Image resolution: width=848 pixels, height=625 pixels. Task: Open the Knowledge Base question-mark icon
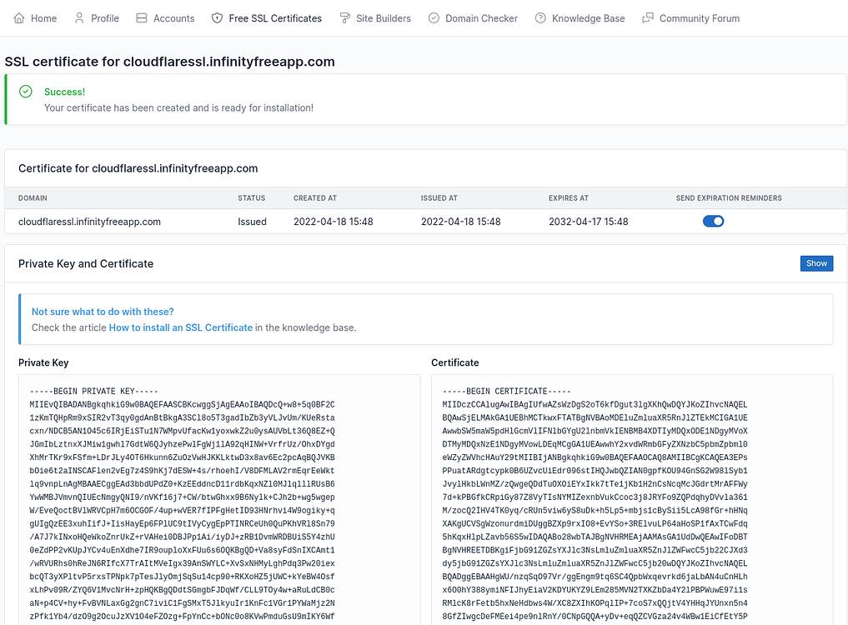coord(539,17)
